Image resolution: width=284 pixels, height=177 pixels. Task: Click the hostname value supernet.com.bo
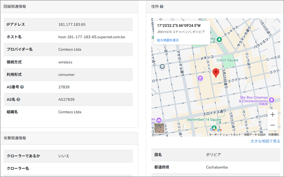(92, 37)
